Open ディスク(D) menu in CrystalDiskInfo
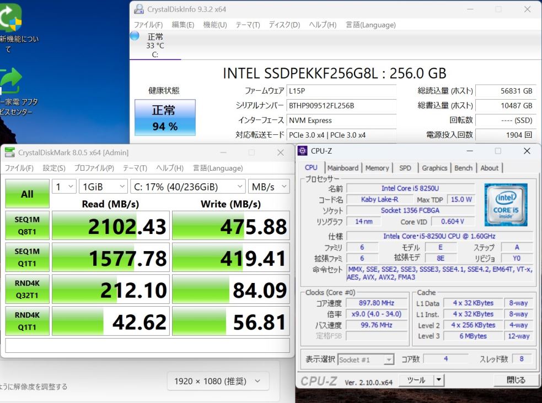The width and height of the screenshot is (542, 403). (x=284, y=25)
